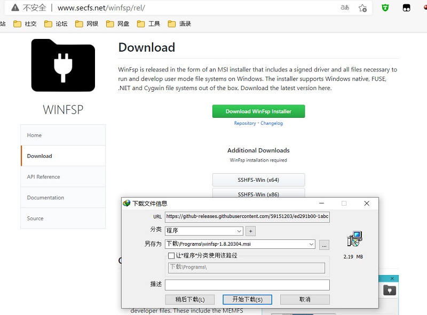Image resolution: width=427 pixels, height=315 pixels.
Task: Click the 不安全 security label
Action: pos(35,8)
